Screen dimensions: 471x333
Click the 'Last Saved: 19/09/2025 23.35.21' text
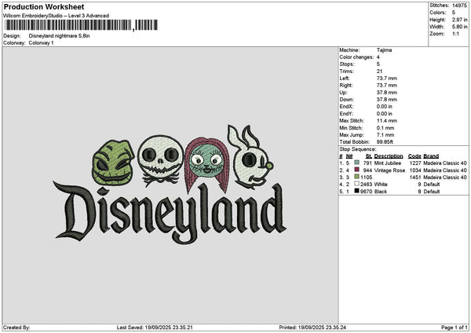point(155,328)
